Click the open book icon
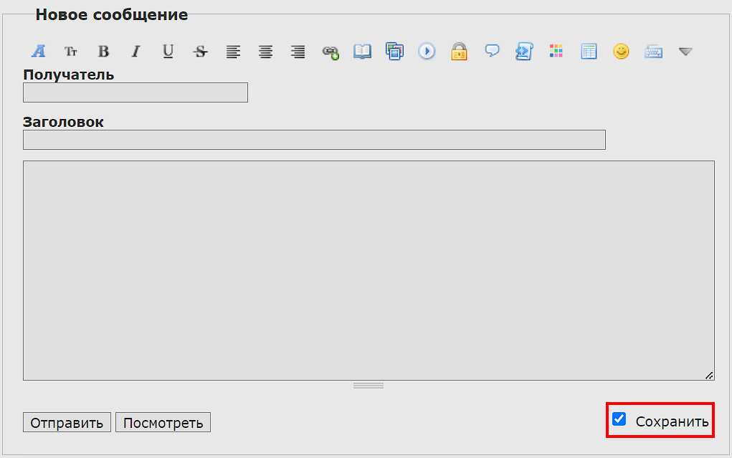Screen dimensions: 732x458 (363, 52)
